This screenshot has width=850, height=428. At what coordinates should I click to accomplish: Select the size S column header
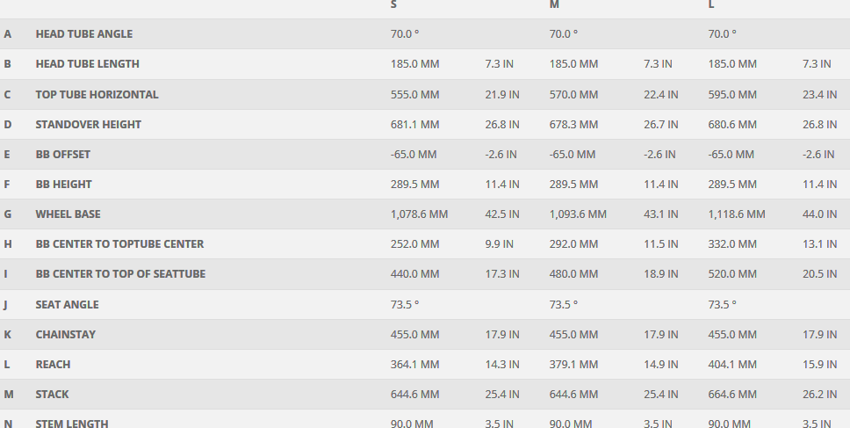tap(393, 4)
